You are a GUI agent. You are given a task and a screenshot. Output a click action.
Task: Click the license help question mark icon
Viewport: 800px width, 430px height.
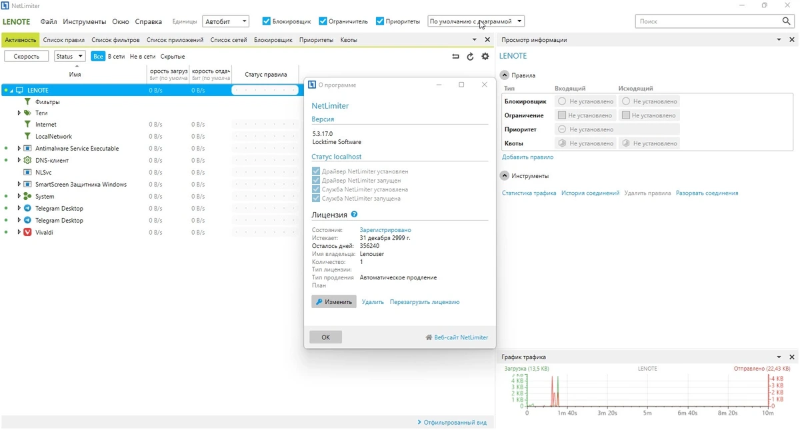pyautogui.click(x=354, y=215)
